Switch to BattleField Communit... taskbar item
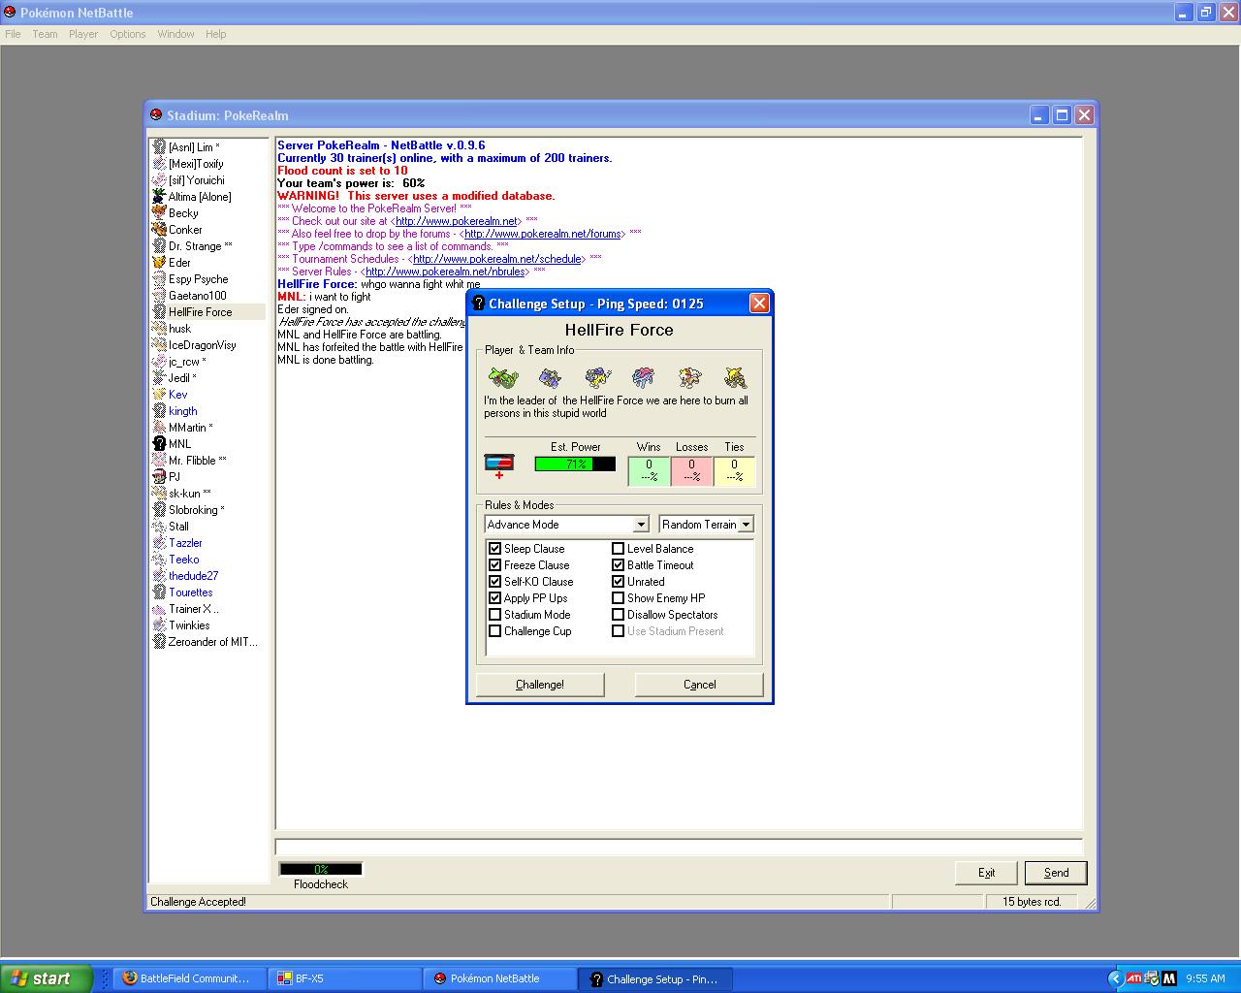This screenshot has width=1241, height=993. [x=190, y=978]
